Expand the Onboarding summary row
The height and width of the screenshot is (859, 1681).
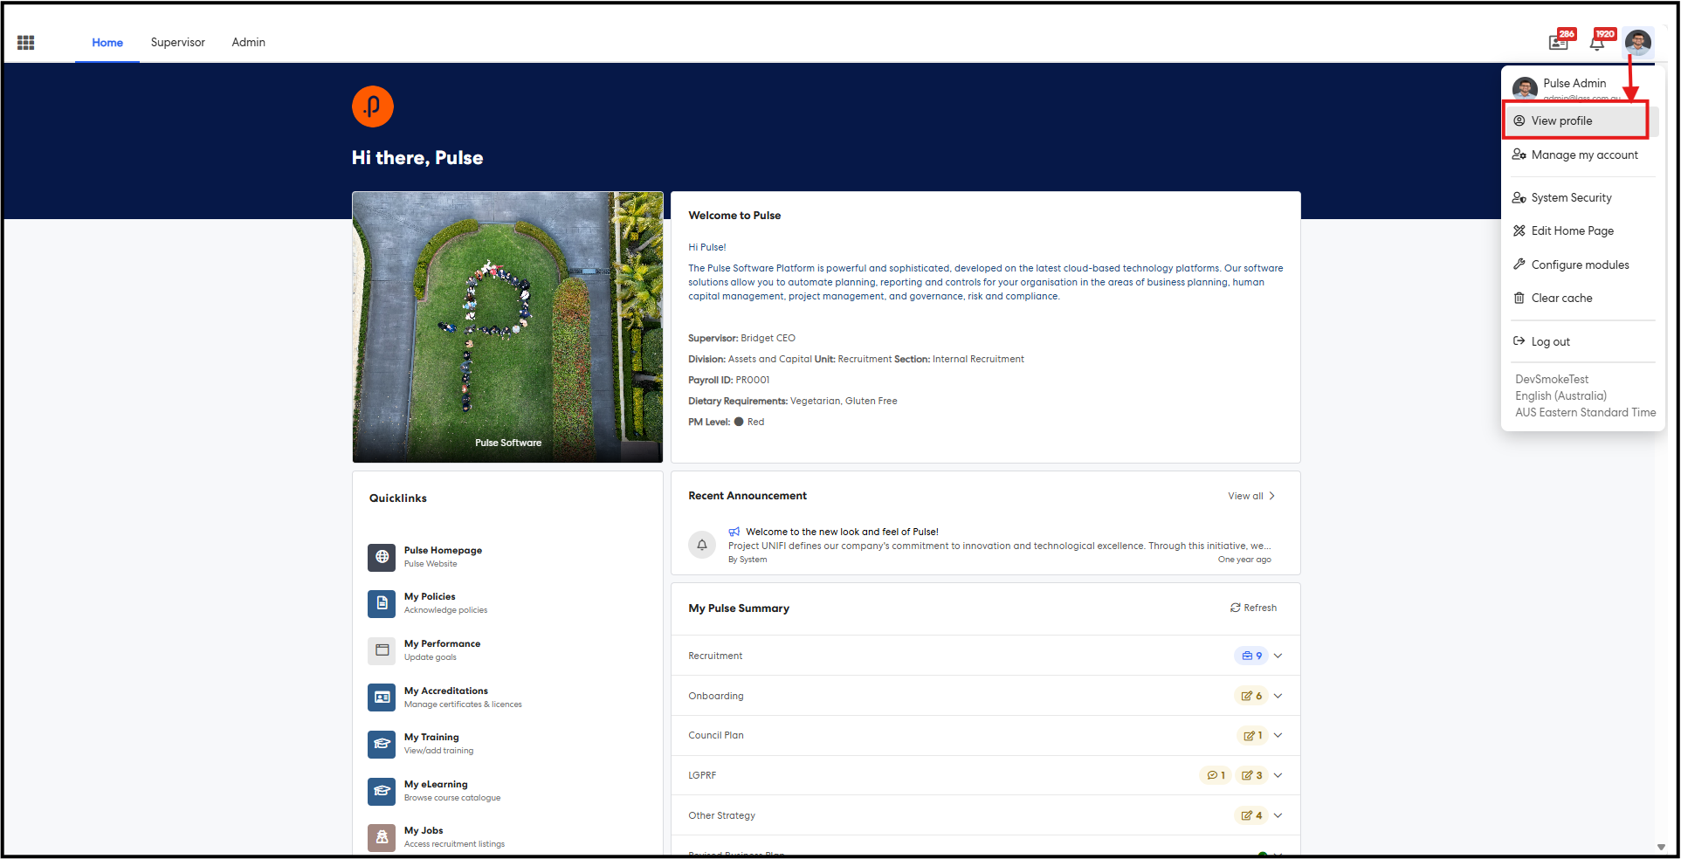(1278, 696)
